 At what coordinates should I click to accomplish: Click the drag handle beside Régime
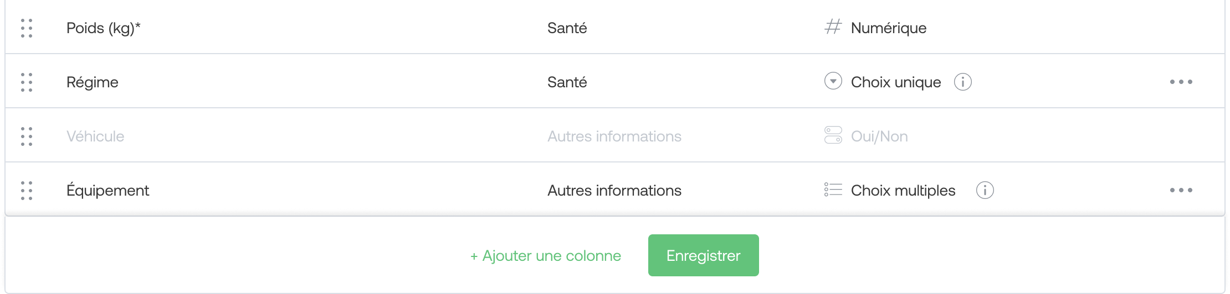click(x=27, y=82)
